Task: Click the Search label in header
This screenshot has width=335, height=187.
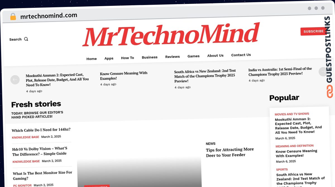Action: coord(15,39)
